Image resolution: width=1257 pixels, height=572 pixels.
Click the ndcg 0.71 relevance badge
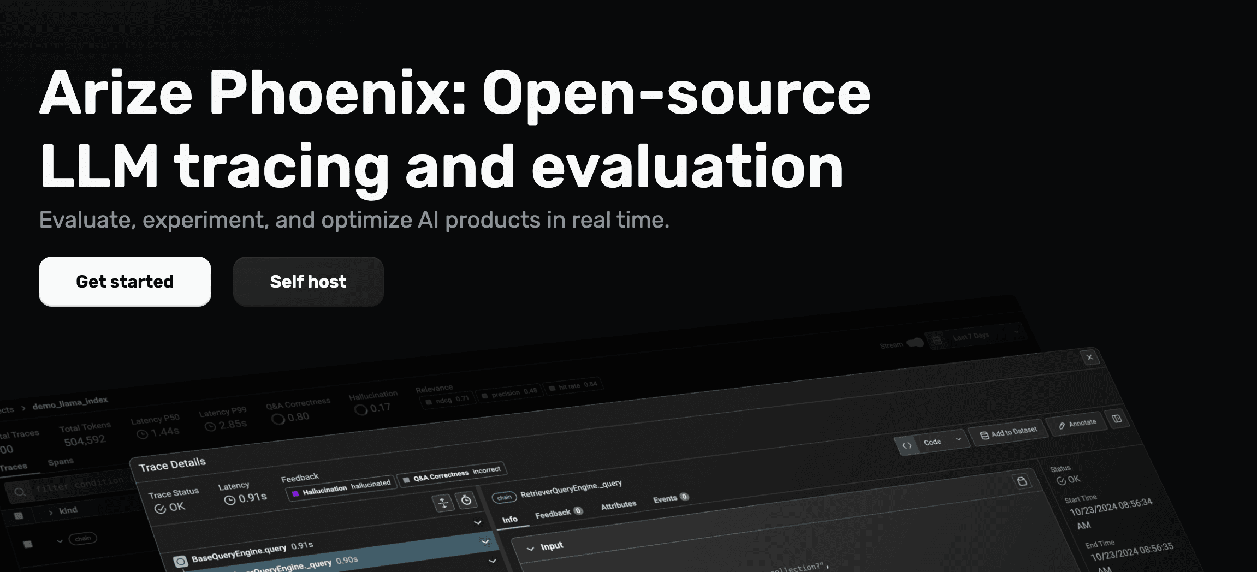pos(448,401)
